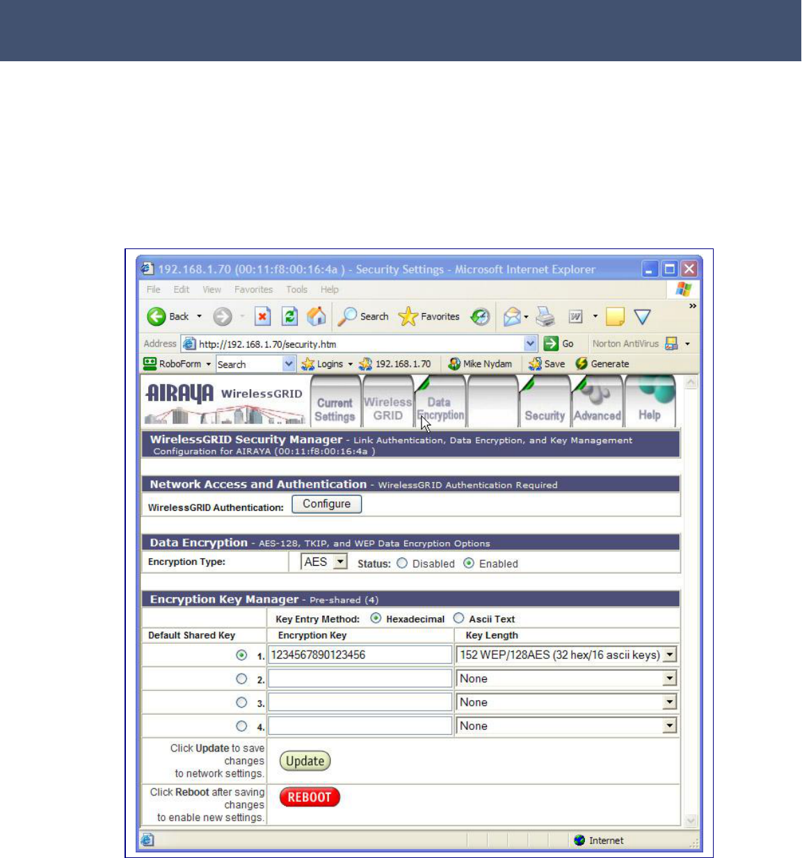Click the address bar URL field
The width and height of the screenshot is (802, 858).
[x=360, y=343]
